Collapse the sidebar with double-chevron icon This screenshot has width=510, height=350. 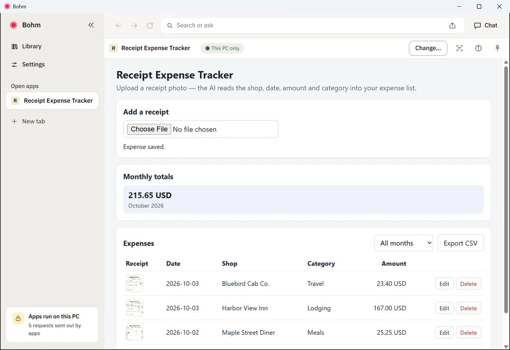91,25
